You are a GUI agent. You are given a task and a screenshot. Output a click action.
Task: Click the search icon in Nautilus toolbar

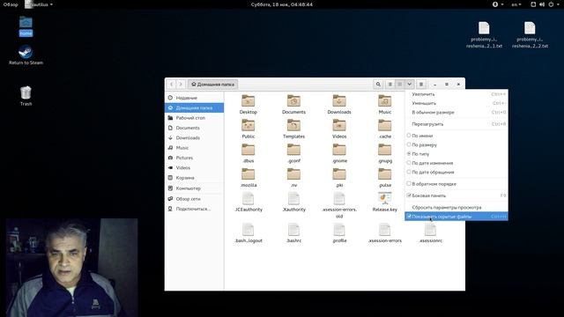(x=378, y=85)
